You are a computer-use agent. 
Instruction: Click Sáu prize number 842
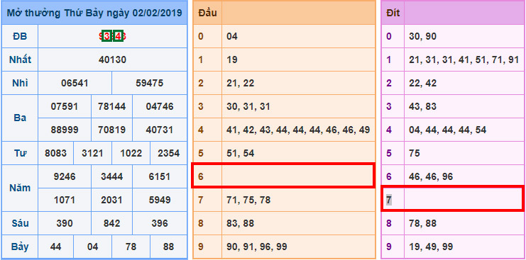point(112,223)
